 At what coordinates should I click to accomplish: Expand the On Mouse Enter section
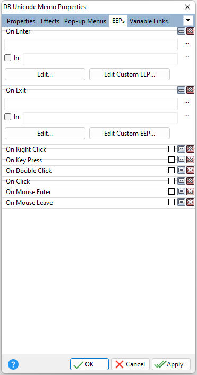[x=181, y=191]
